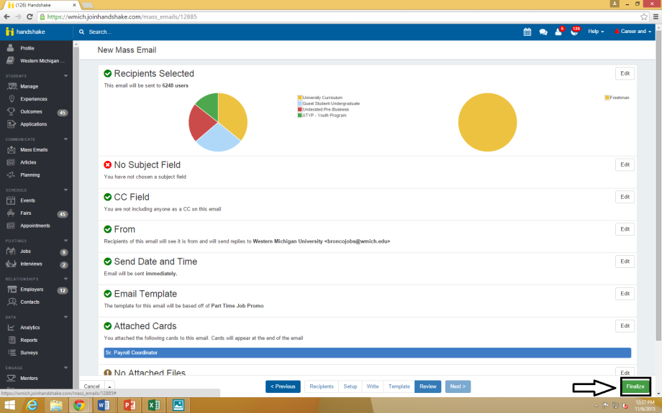This screenshot has width=662, height=413.
Task: Switch to the Template step tab
Action: (x=399, y=386)
